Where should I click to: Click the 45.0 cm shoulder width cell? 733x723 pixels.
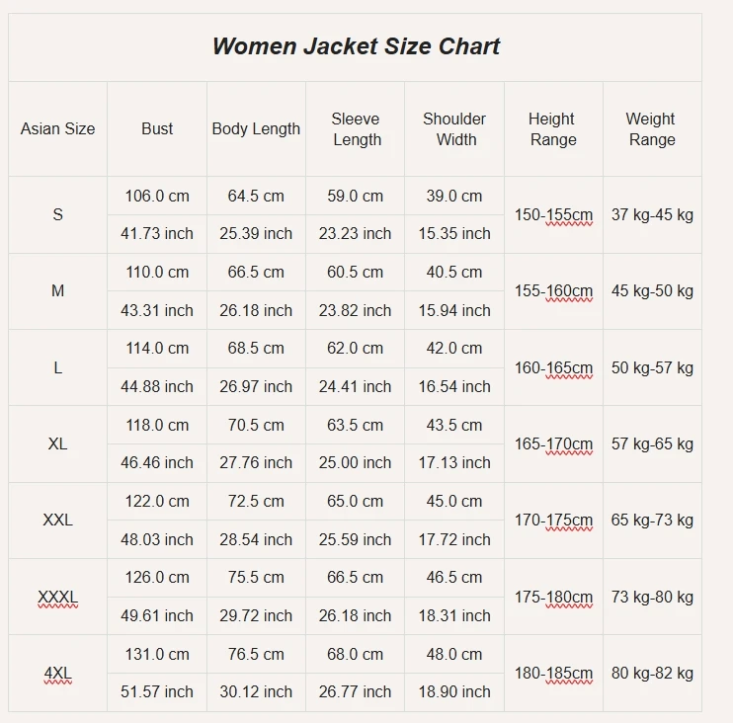454,501
